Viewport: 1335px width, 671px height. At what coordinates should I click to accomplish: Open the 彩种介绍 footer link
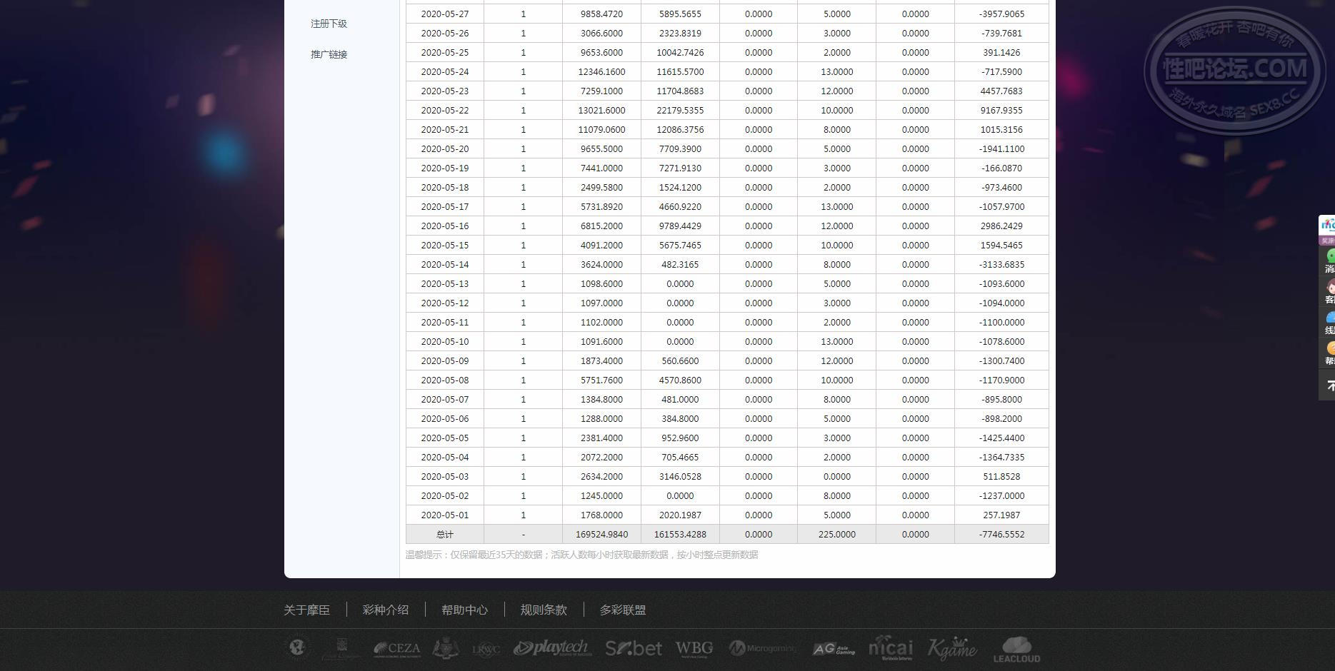point(386,610)
